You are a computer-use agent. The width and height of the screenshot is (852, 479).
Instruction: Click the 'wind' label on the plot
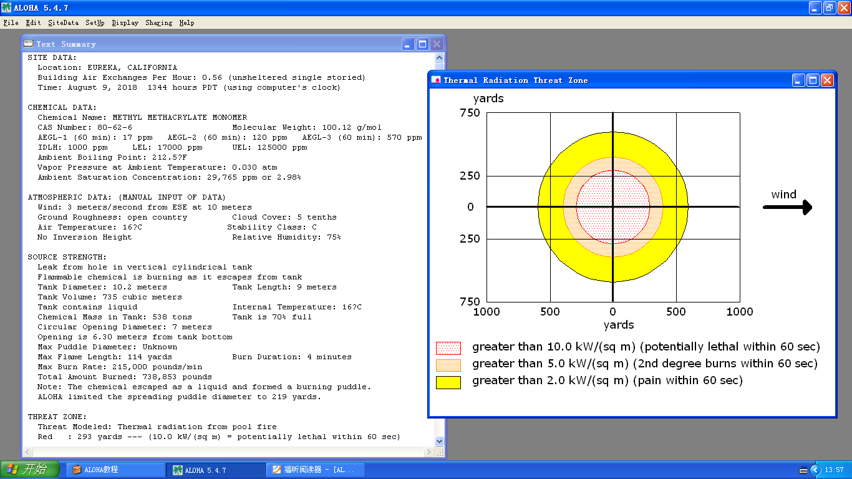point(783,195)
